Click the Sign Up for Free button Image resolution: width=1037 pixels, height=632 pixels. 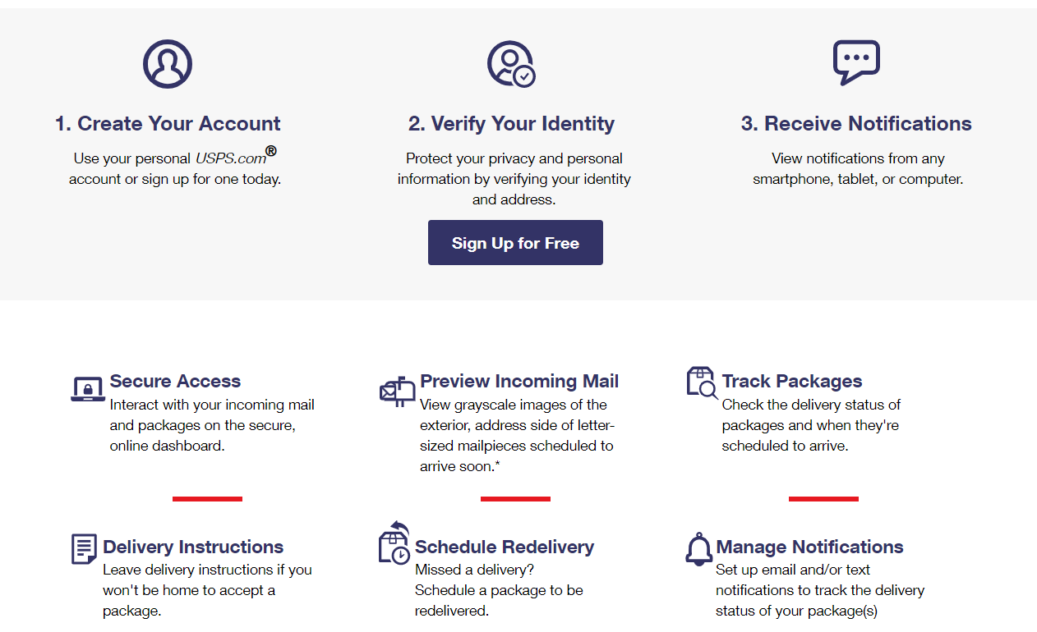point(515,242)
